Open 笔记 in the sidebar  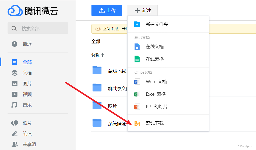[x=27, y=134]
